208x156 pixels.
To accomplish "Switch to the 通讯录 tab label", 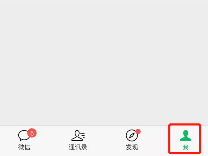I will click(78, 147).
